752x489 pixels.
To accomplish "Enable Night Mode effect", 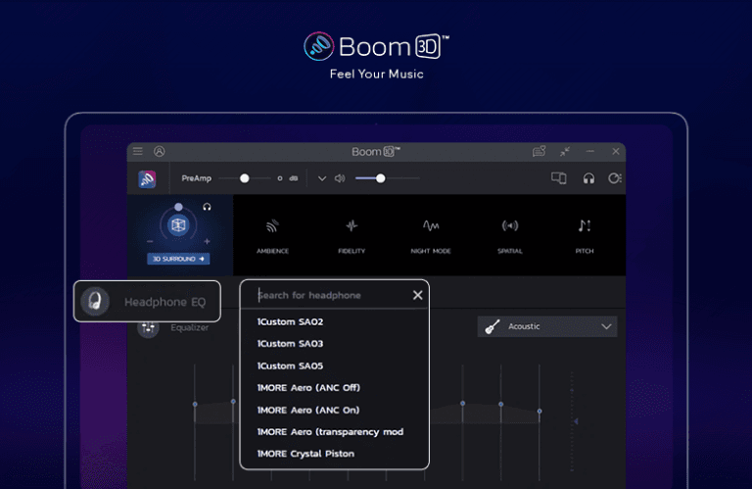I will (431, 236).
